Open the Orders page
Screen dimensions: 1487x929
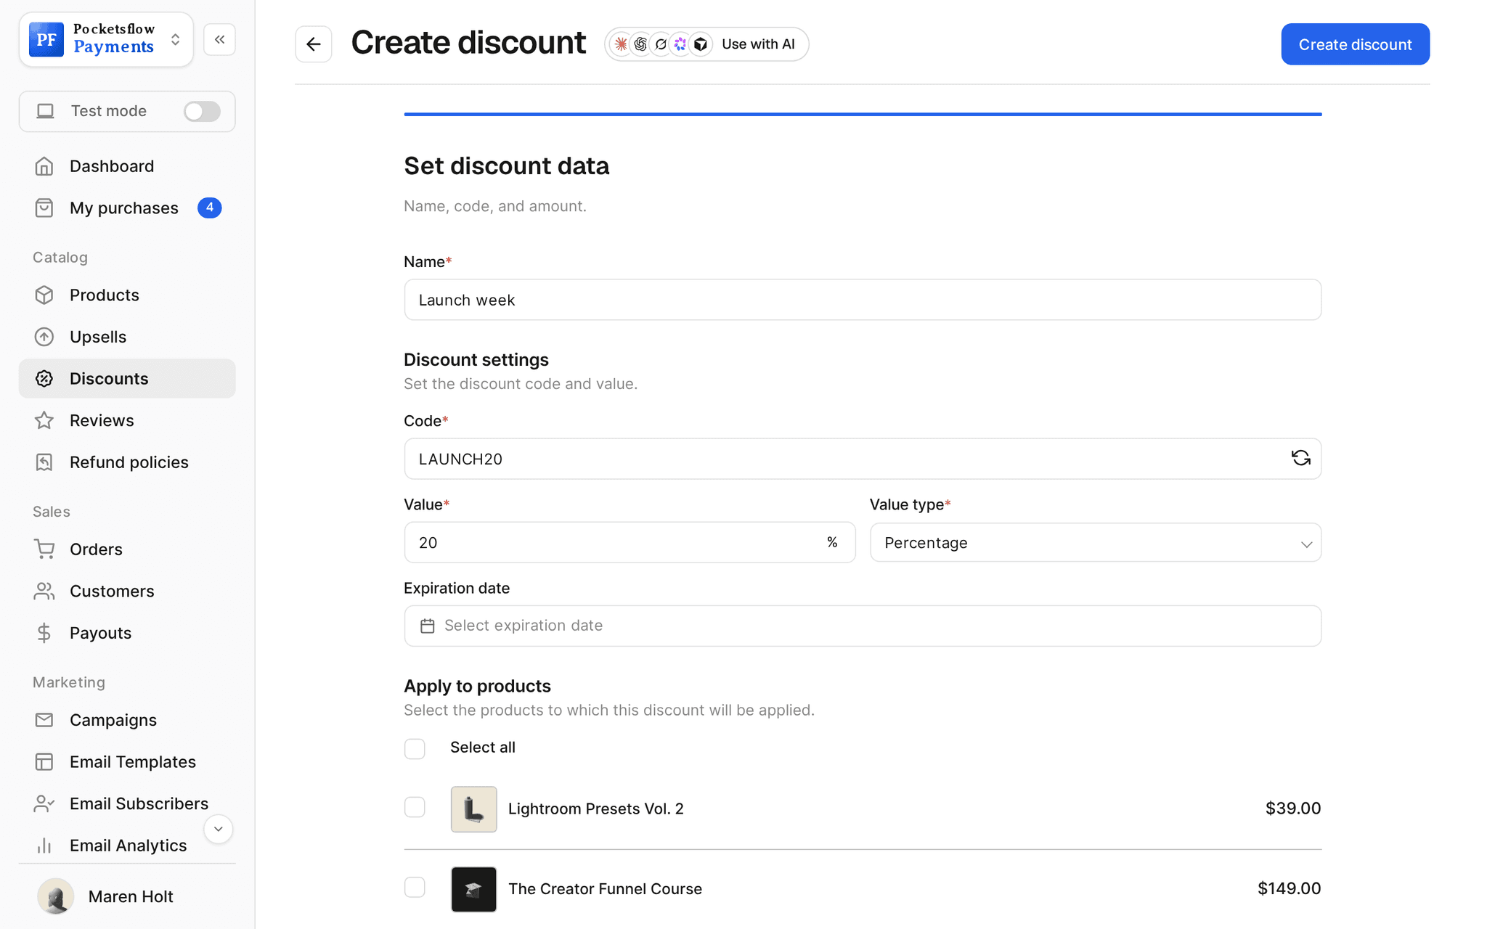(127, 549)
